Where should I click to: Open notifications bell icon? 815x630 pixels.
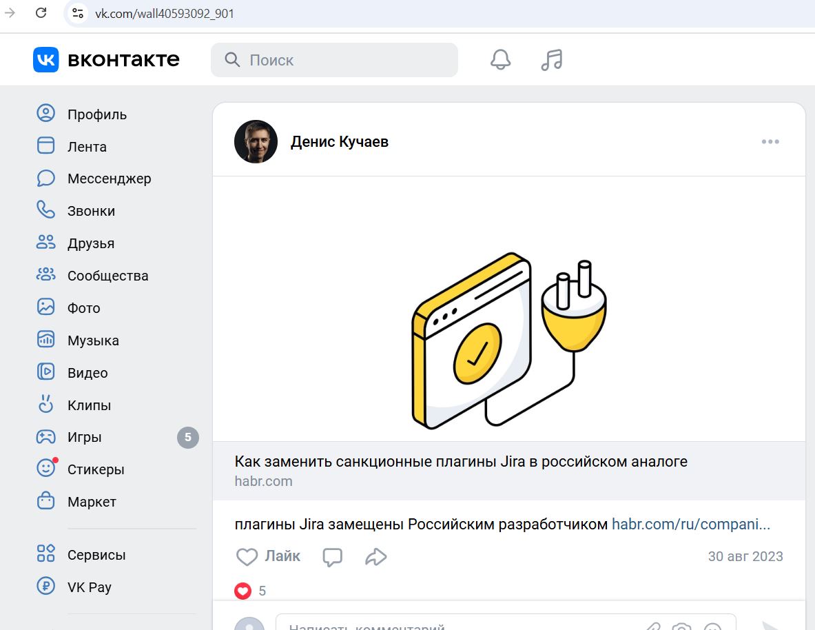501,60
